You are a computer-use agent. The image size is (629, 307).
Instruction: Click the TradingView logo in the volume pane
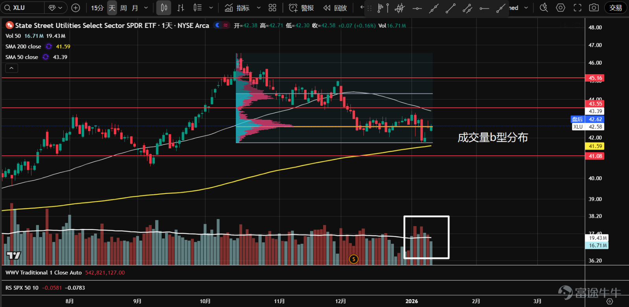[x=14, y=256]
